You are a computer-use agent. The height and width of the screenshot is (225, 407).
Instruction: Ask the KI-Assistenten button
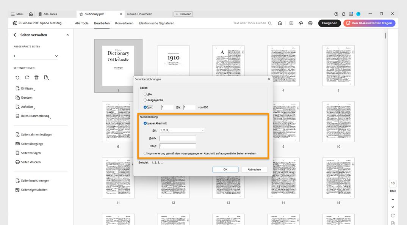click(x=369, y=23)
